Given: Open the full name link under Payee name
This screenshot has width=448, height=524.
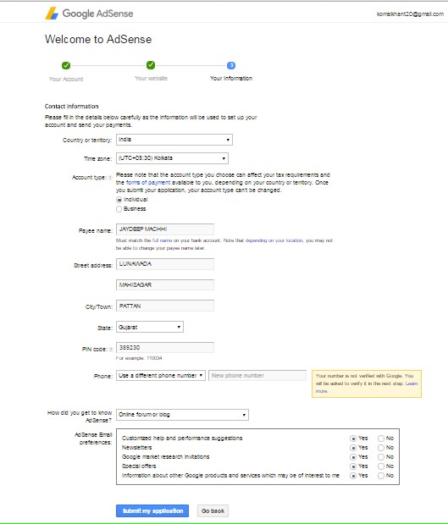Looking at the screenshot, I should (162, 240).
